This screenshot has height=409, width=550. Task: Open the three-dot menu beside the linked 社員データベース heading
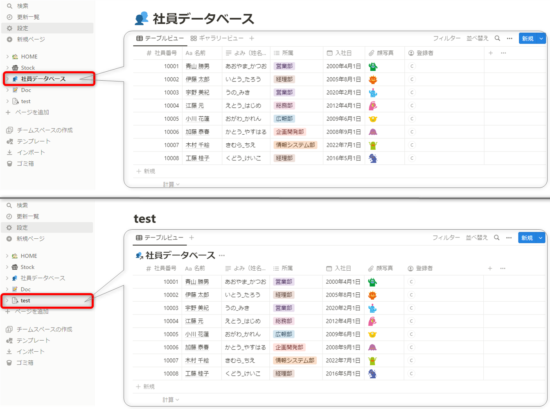tap(222, 255)
